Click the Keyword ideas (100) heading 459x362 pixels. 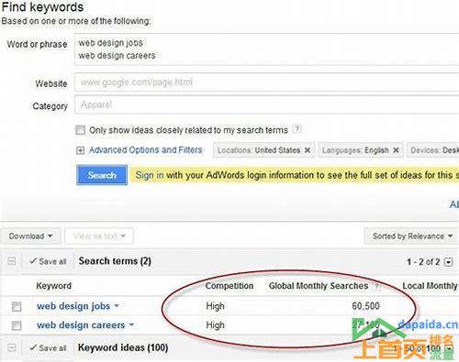123,347
